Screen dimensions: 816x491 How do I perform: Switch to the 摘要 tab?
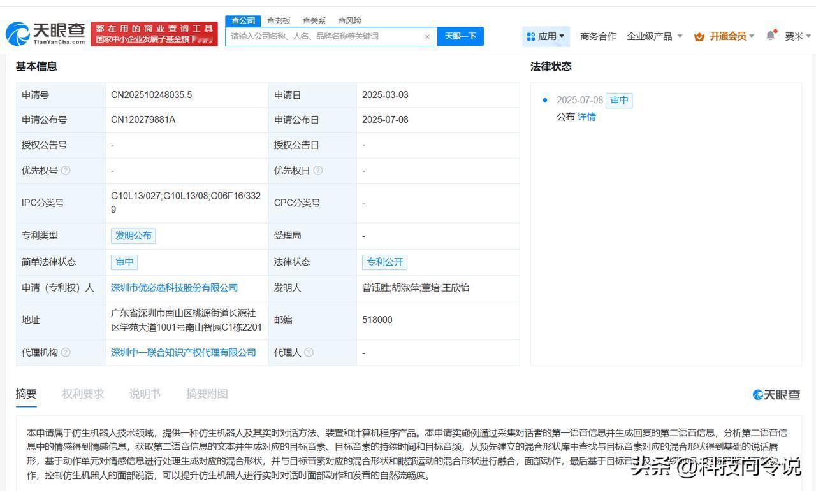tap(26, 394)
